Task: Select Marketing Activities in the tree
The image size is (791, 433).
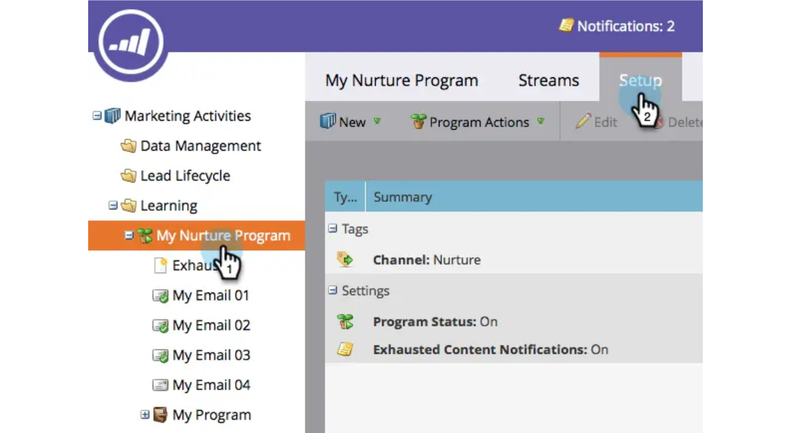Action: pos(187,116)
